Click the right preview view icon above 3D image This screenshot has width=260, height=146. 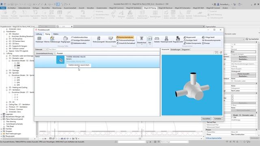point(221,52)
